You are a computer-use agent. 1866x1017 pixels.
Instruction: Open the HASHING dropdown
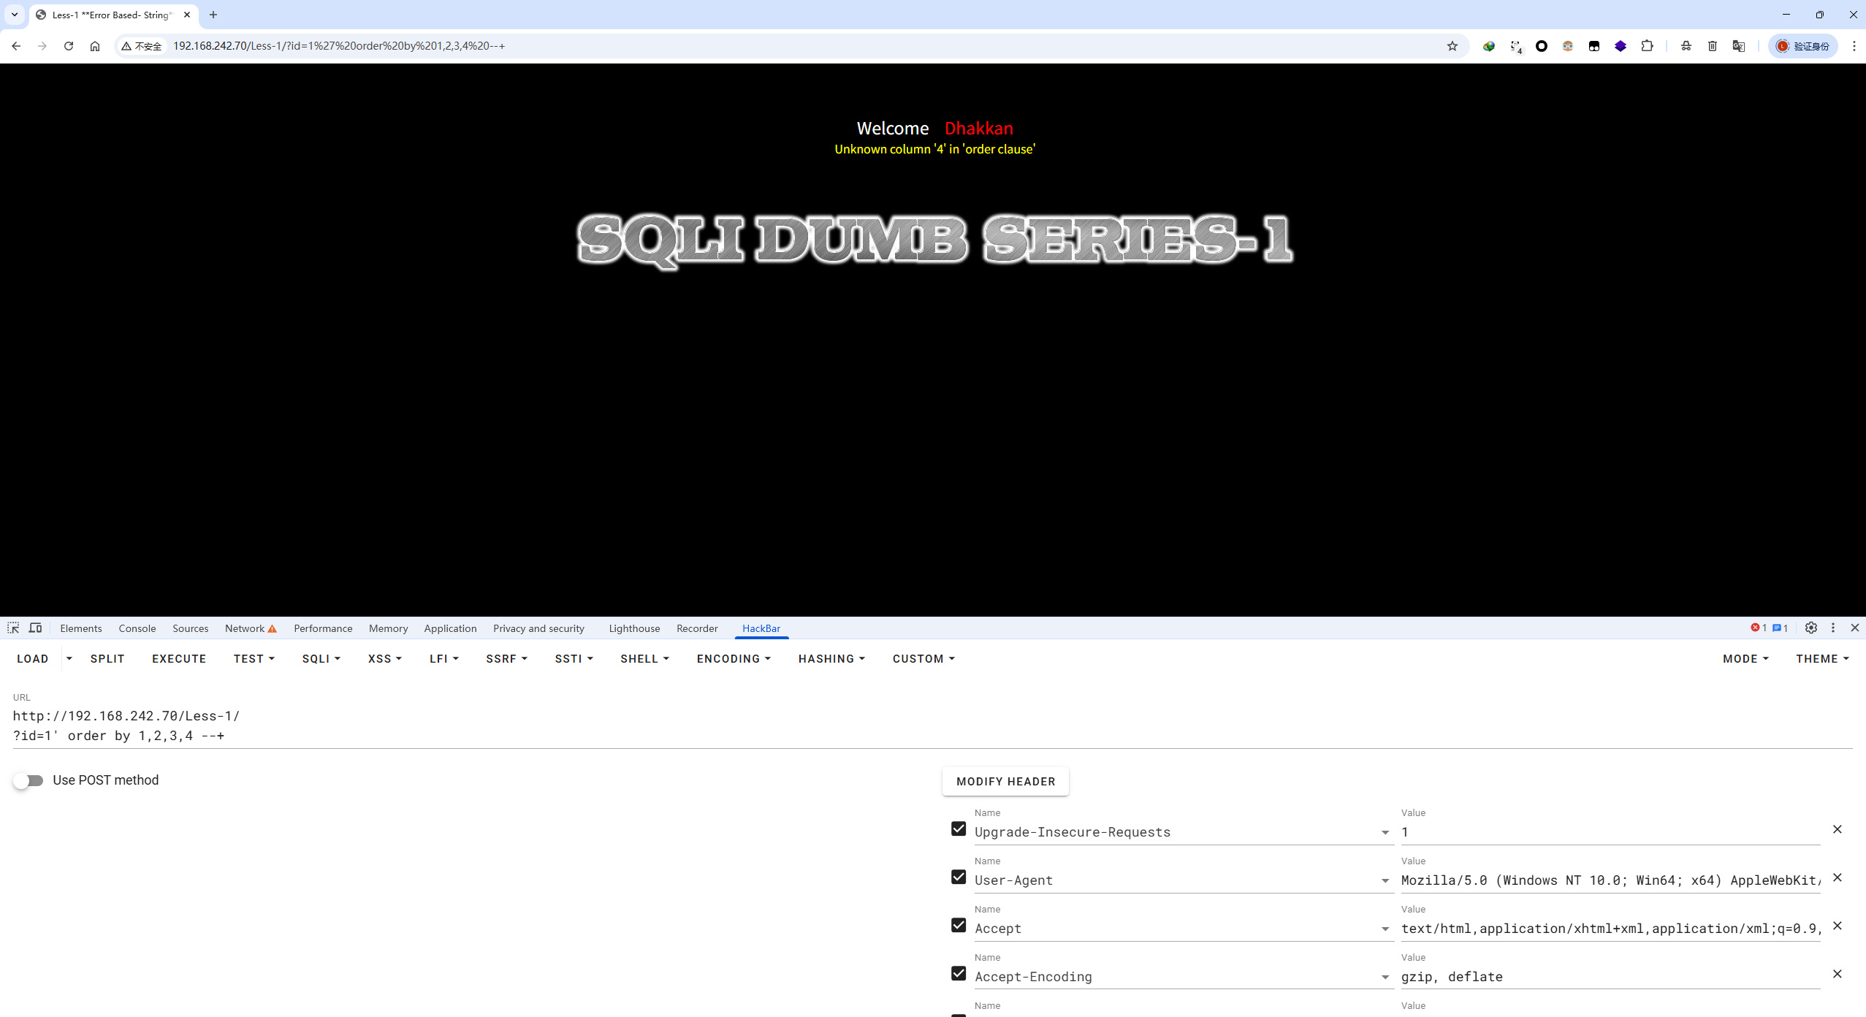pyautogui.click(x=831, y=659)
